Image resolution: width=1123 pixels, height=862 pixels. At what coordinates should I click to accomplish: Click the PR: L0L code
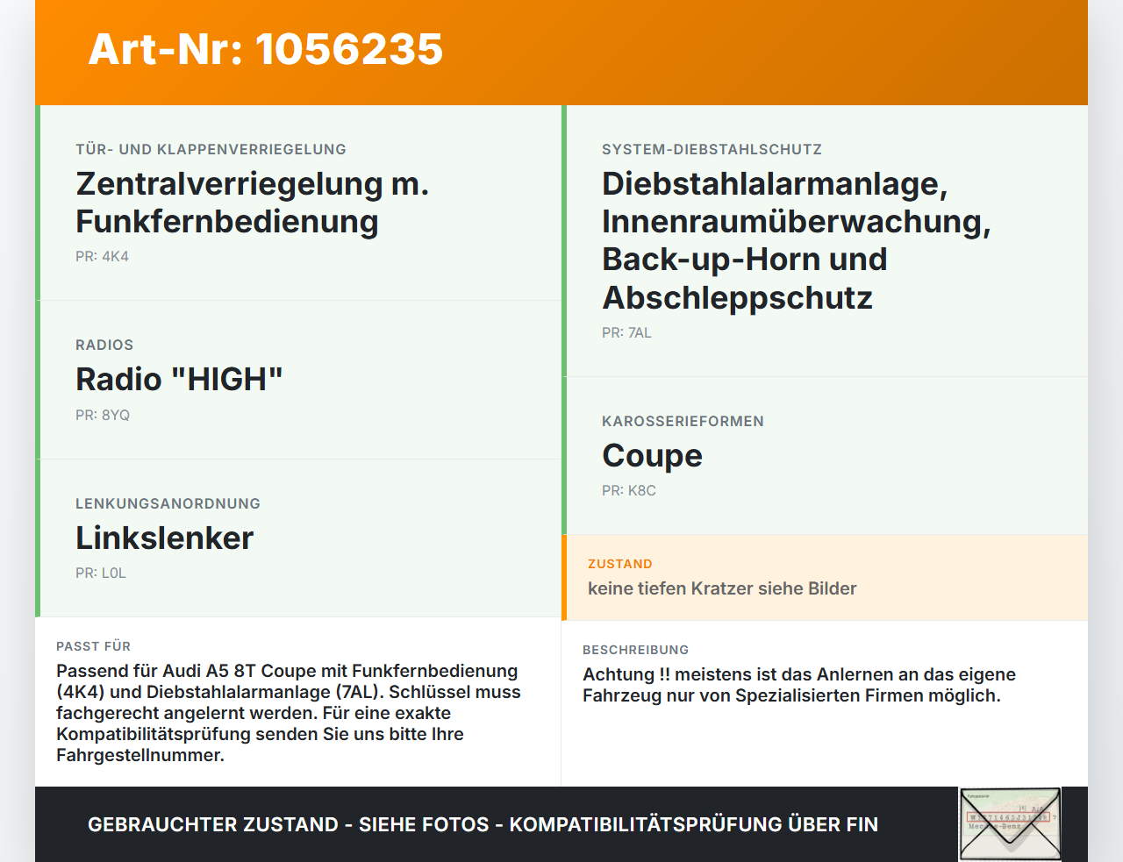pos(101,573)
